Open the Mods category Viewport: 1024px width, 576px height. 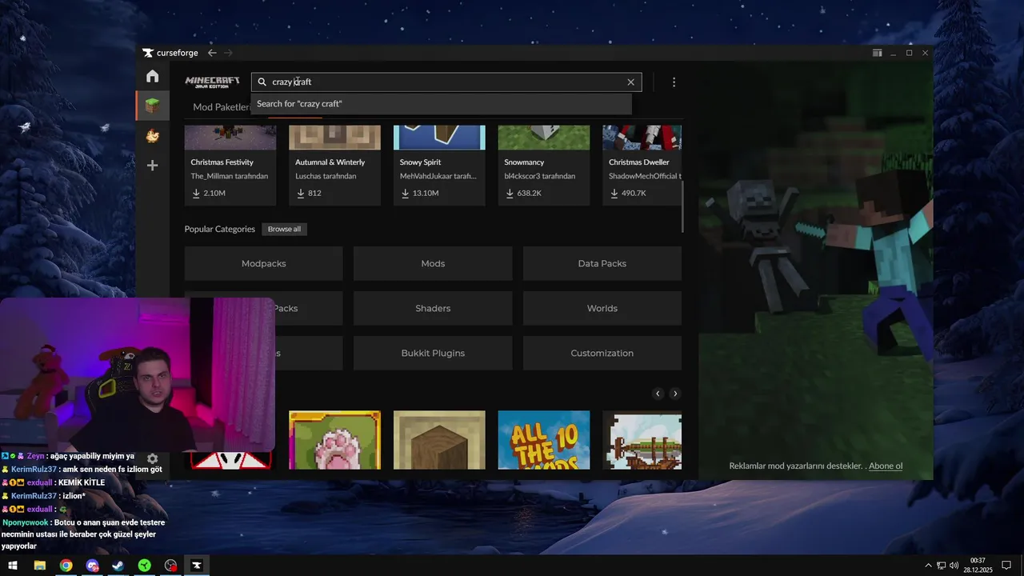433,263
